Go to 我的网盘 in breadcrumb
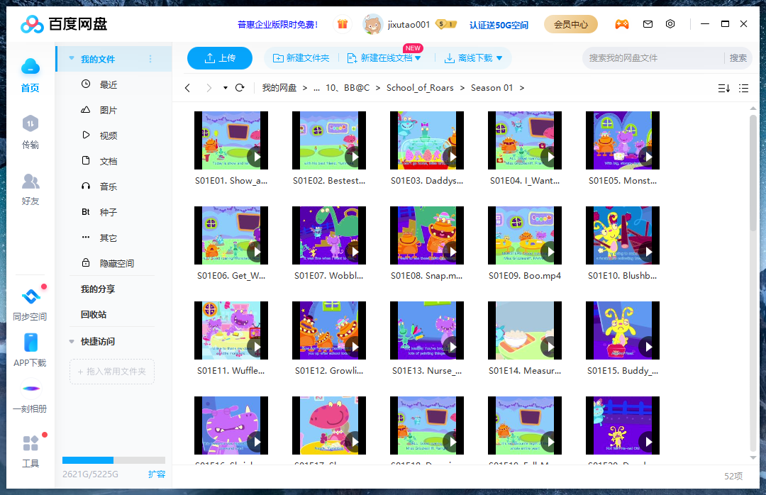The image size is (766, 495). pos(279,88)
